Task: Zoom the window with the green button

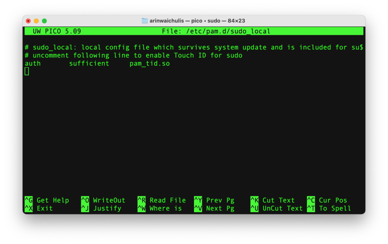Action: 44,21
